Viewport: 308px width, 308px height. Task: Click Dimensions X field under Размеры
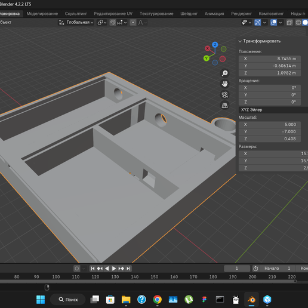pos(273,153)
